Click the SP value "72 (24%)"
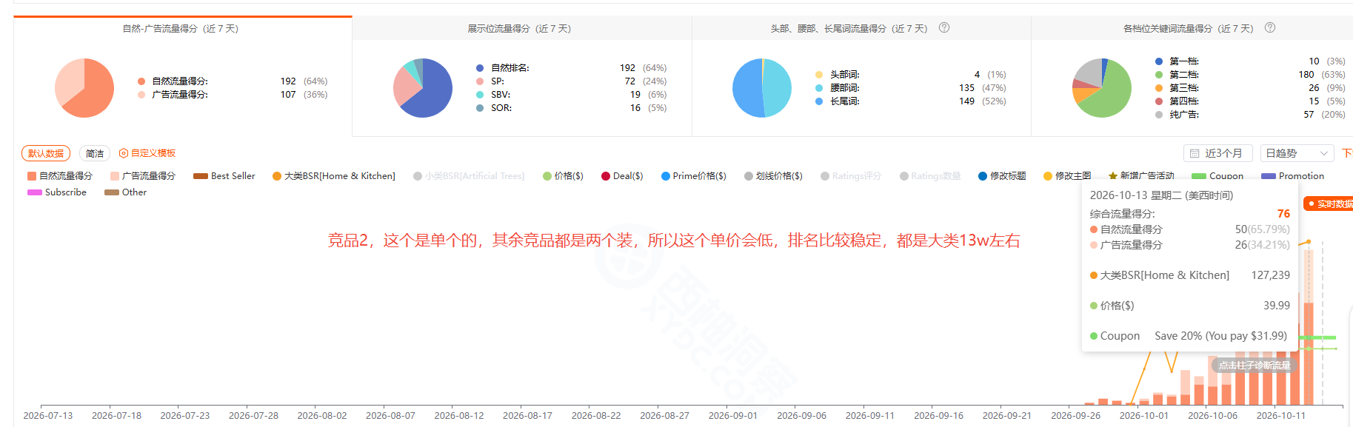 click(645, 81)
